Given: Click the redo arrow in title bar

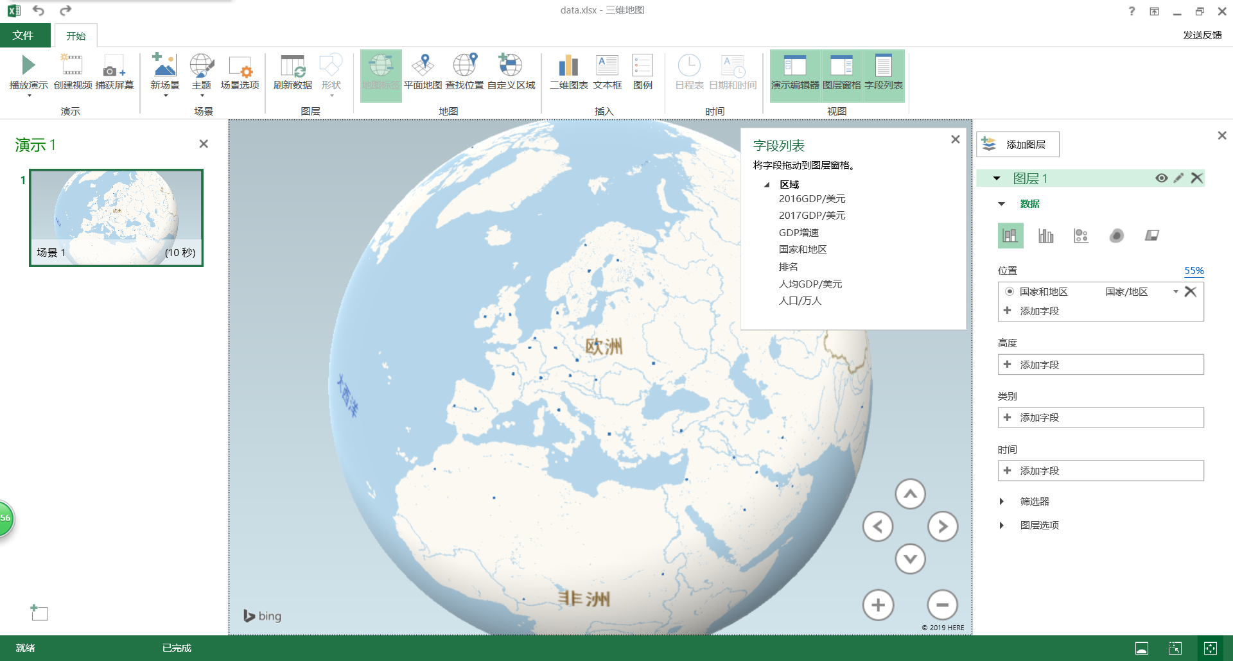Looking at the screenshot, I should [66, 10].
